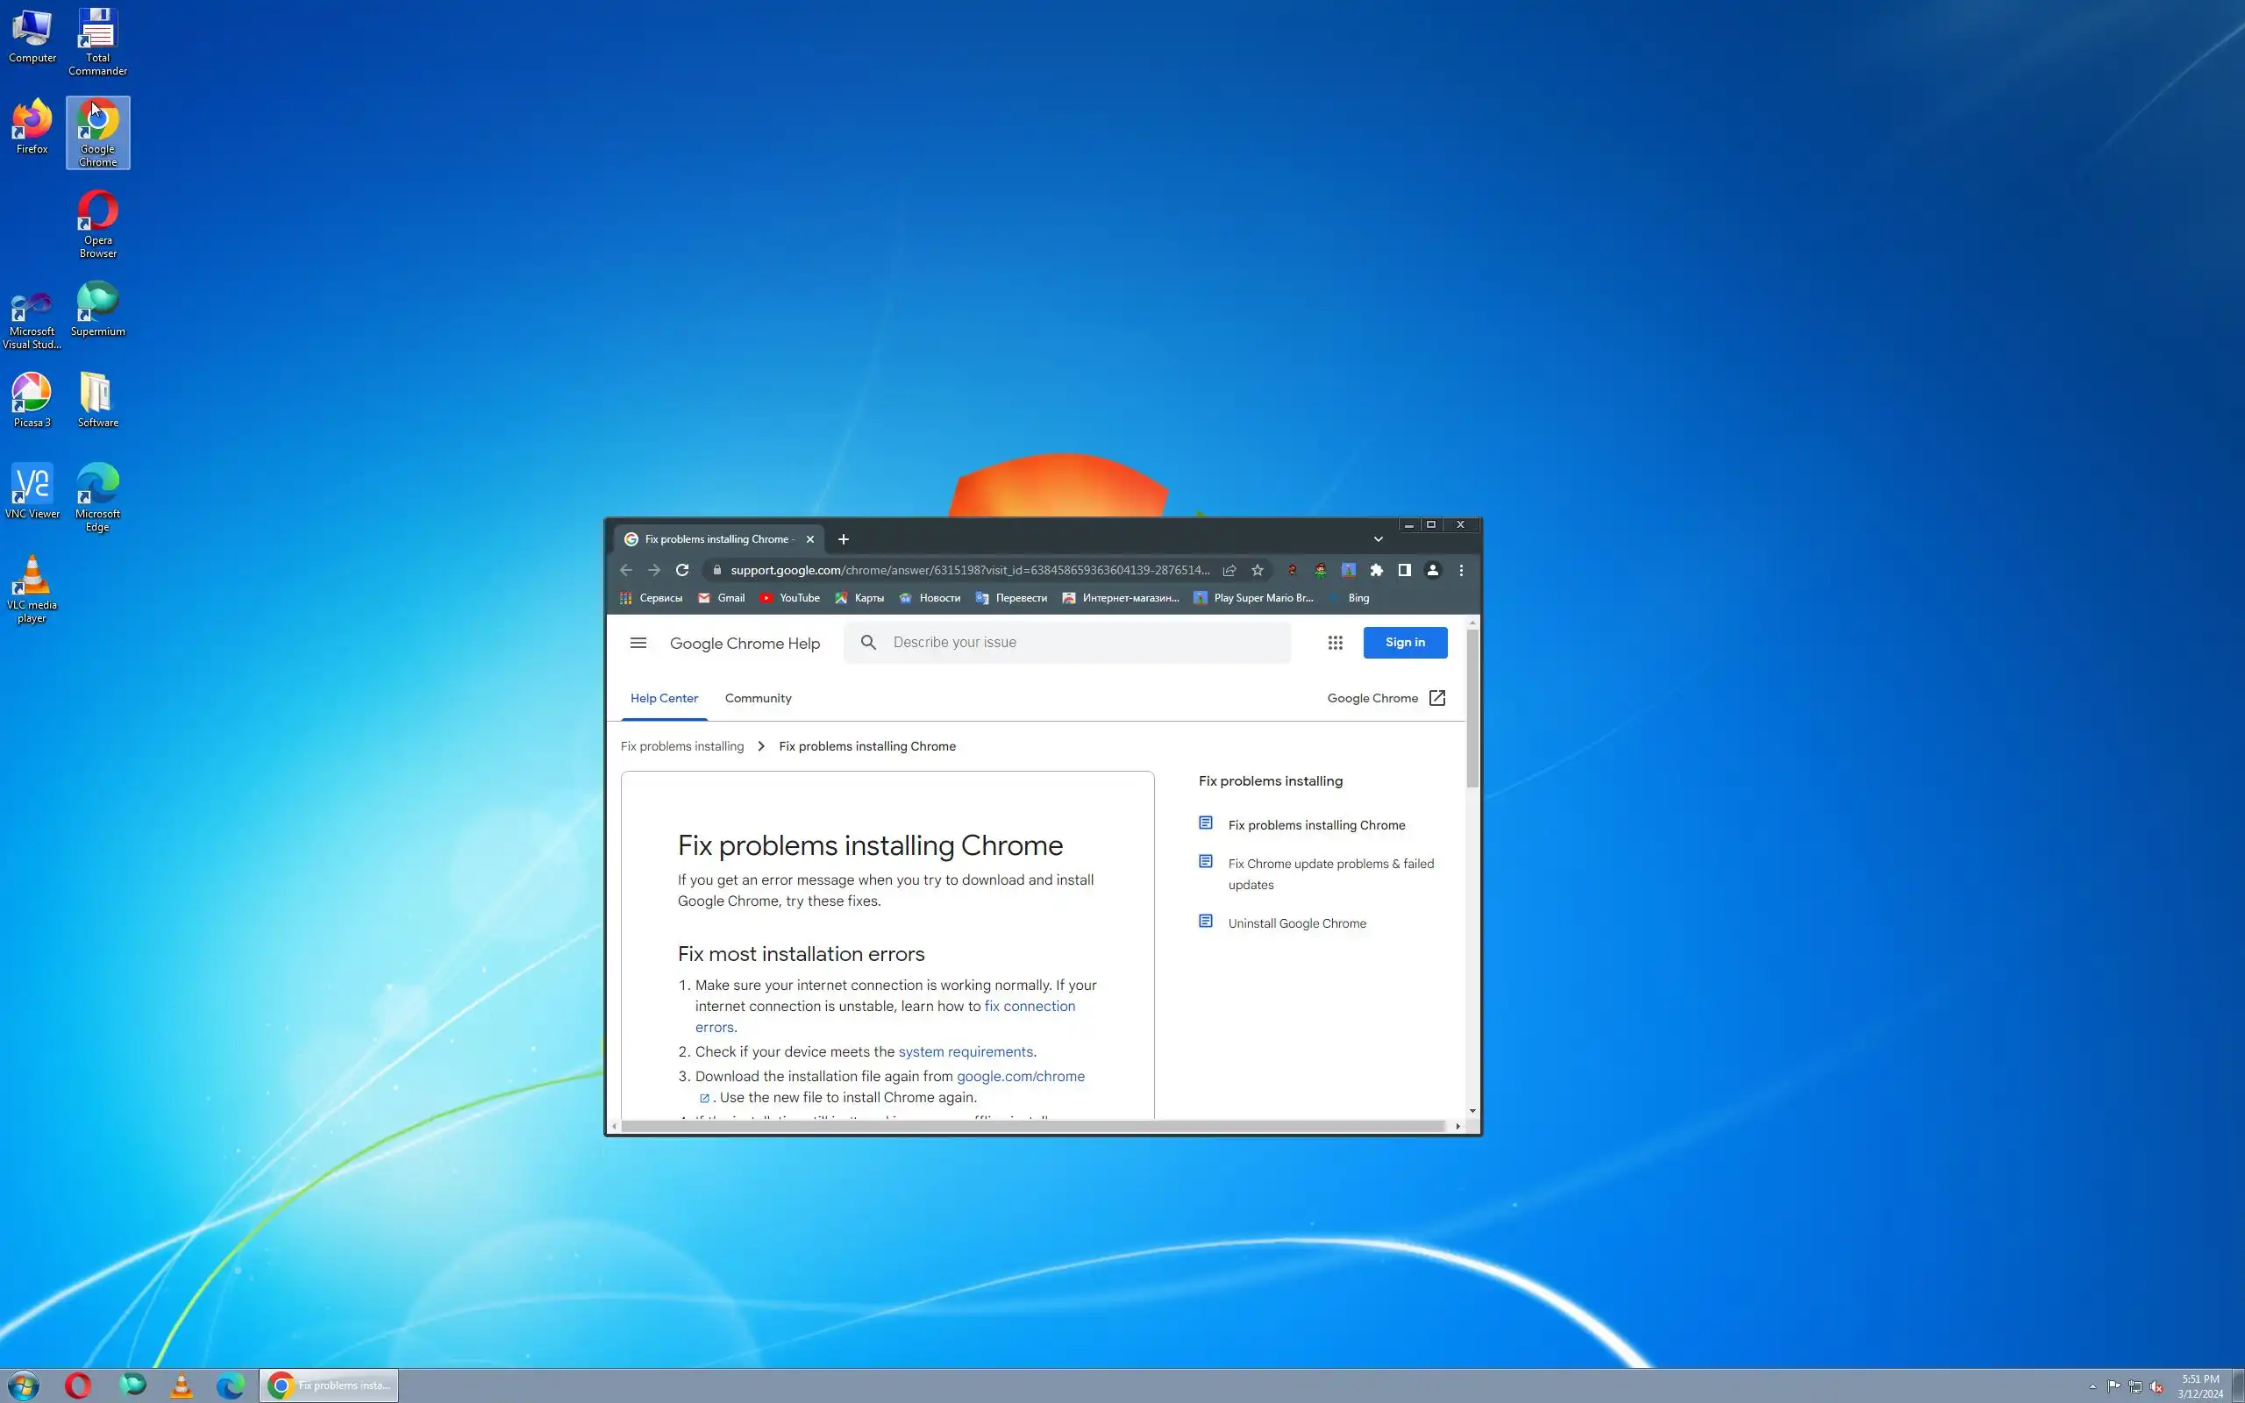Bookmark this page with star icon

coord(1257,570)
